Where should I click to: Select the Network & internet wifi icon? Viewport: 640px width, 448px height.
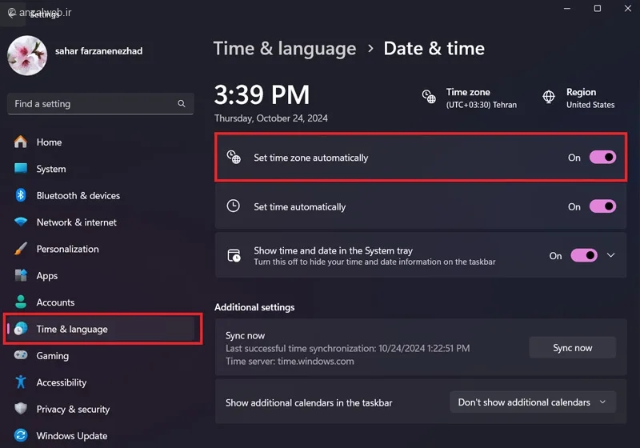pos(21,222)
